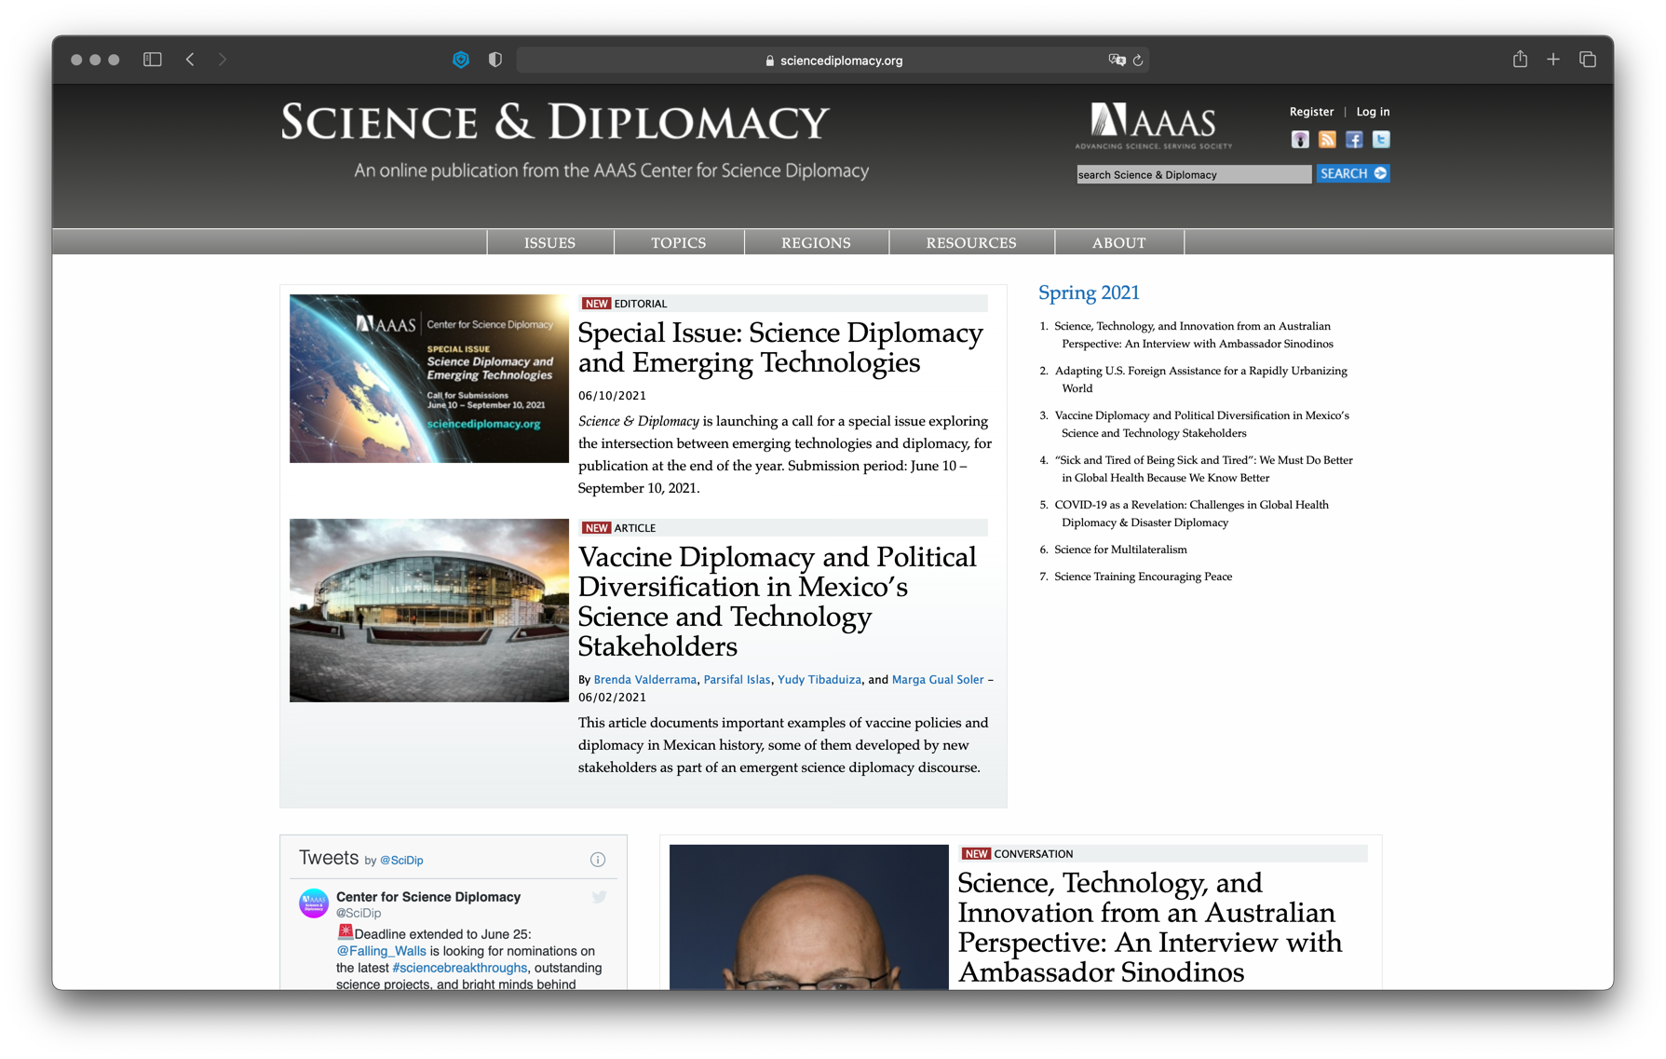Click the Facebook icon in header
This screenshot has width=1666, height=1059.
(1354, 140)
